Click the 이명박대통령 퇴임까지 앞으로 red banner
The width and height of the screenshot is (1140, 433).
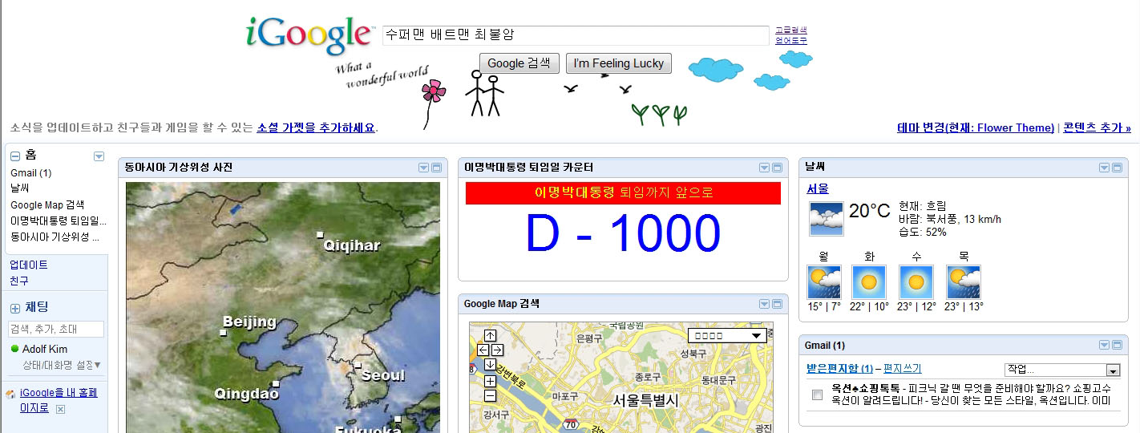click(x=623, y=192)
